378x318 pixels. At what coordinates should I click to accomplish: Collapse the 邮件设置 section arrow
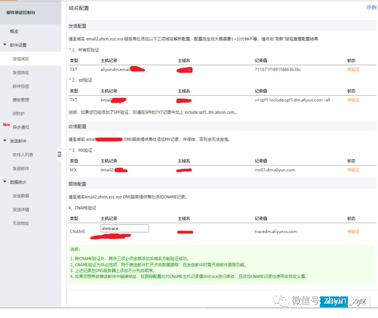[x=5, y=44]
